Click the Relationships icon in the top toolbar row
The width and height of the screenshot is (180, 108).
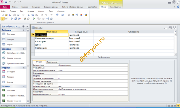coord(77,15)
